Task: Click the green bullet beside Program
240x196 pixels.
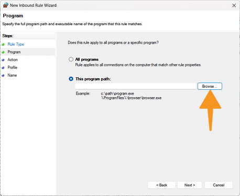Action: tap(3, 52)
